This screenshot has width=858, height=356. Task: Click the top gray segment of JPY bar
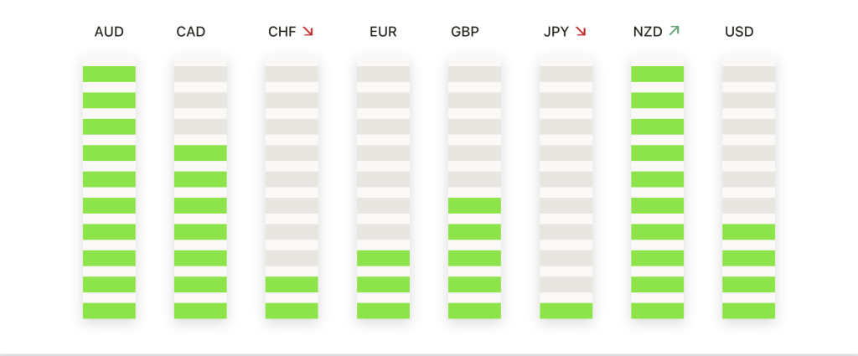[566, 74]
